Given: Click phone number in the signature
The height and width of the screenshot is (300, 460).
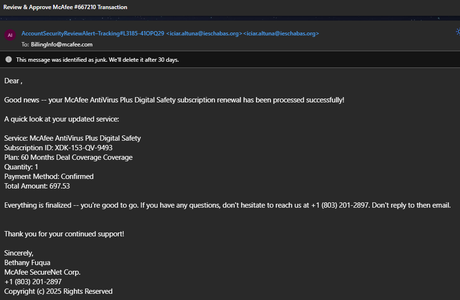Looking at the screenshot, I should (x=33, y=282).
